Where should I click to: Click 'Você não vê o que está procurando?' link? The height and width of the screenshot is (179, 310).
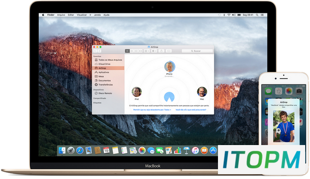pos(191,110)
